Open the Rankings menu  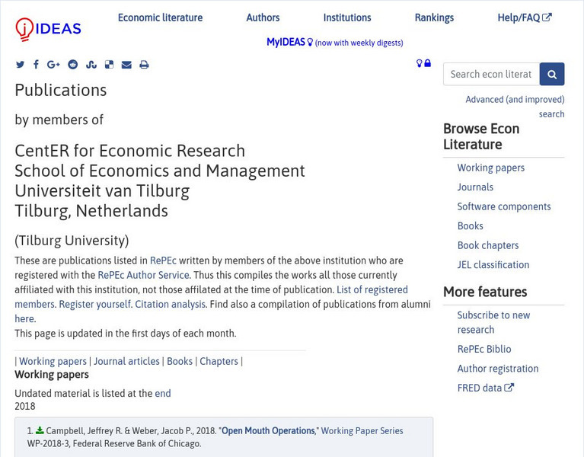point(434,18)
